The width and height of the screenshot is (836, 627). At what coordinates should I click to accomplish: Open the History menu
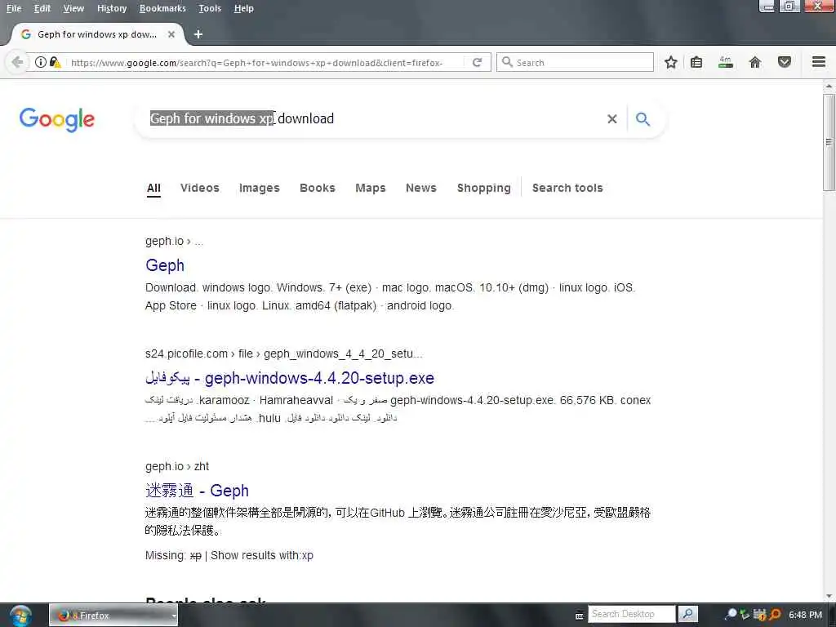coord(112,8)
